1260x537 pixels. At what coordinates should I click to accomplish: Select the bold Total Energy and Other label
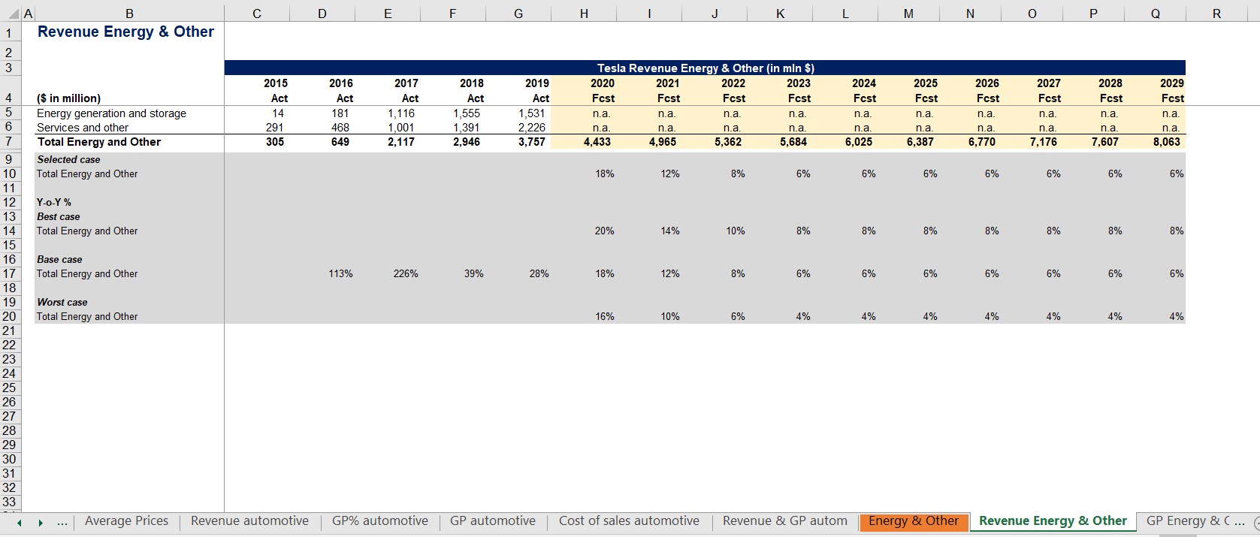coord(99,142)
